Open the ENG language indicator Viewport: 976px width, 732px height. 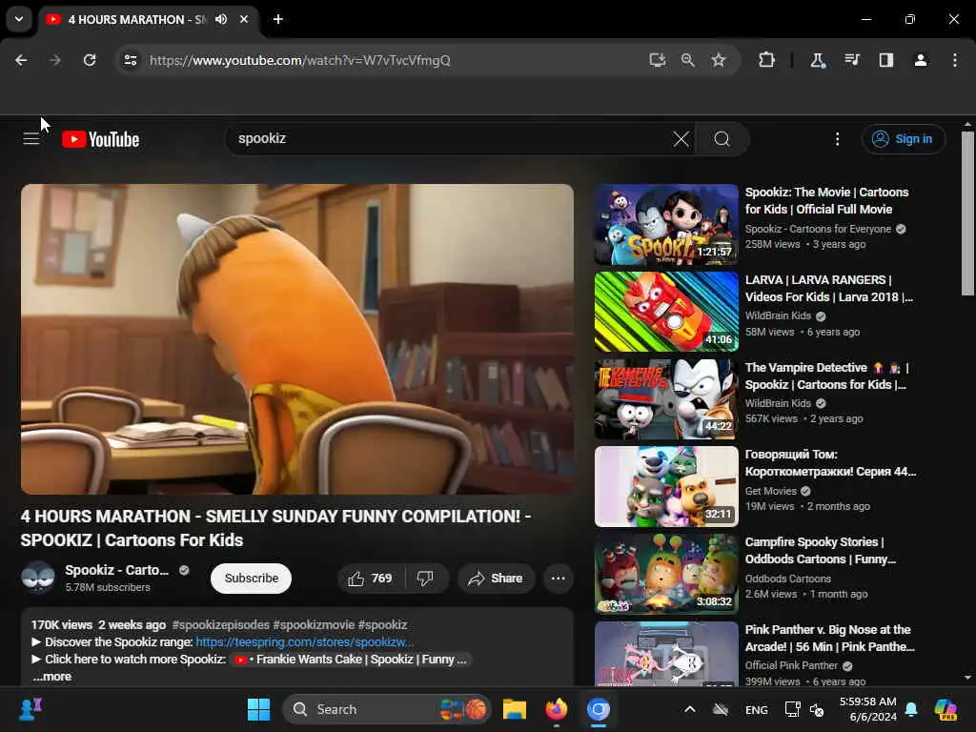(756, 709)
